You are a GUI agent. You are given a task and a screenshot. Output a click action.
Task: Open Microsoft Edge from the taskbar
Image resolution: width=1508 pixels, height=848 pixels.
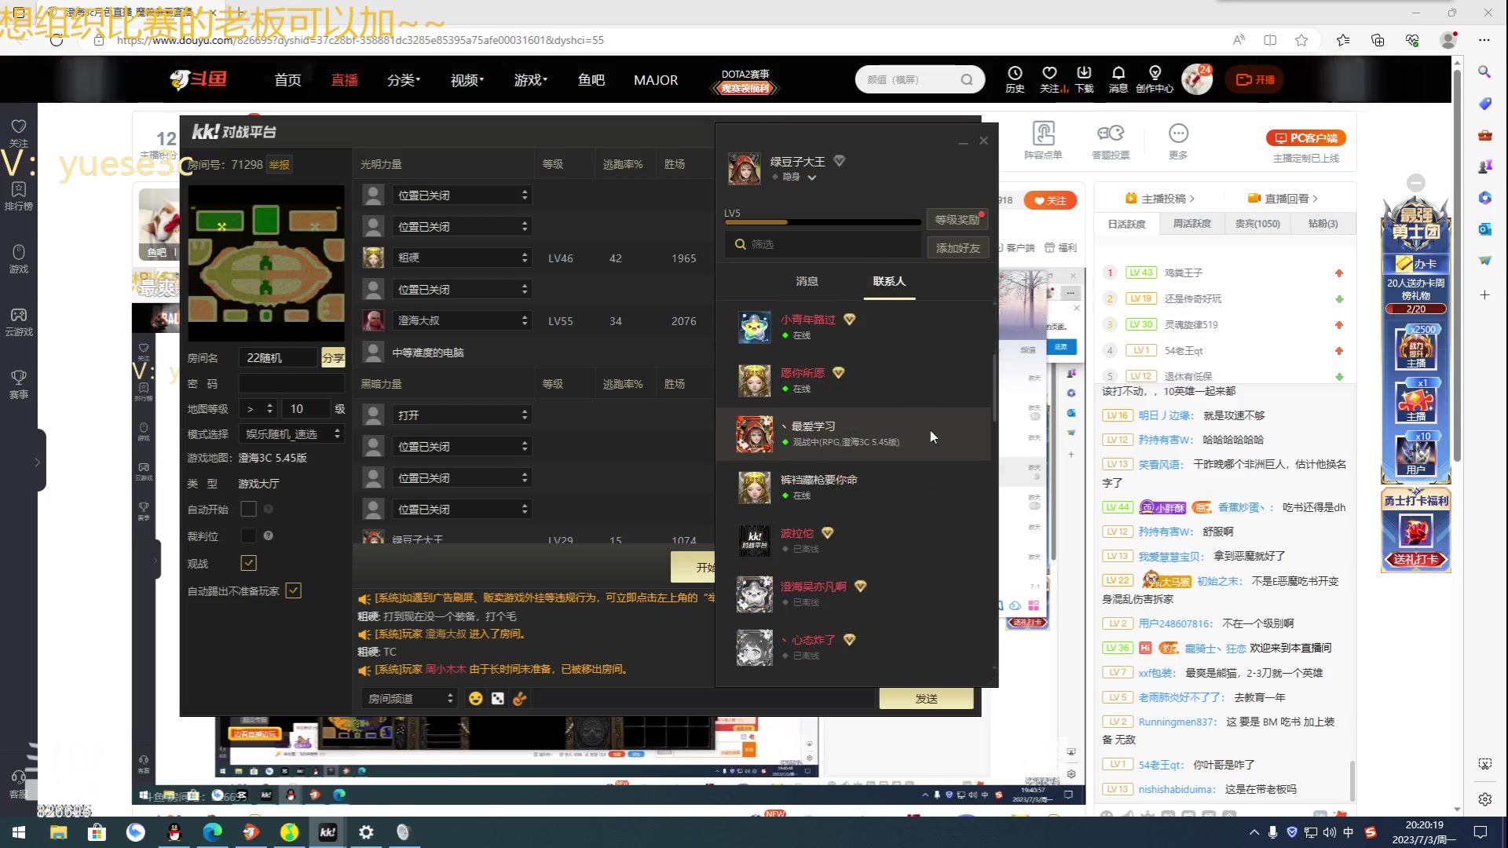(213, 832)
